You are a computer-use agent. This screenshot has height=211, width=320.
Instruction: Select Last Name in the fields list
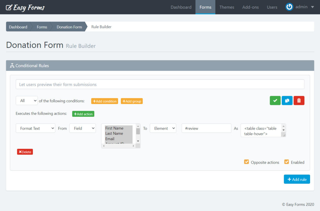pos(114,133)
